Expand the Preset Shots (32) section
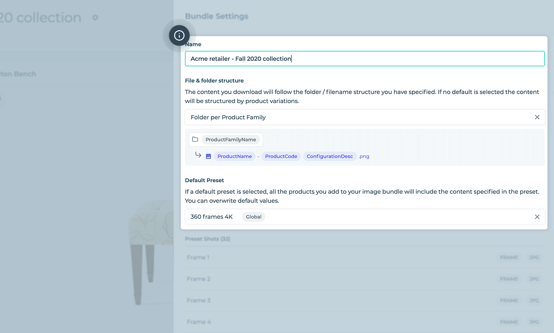 (x=207, y=239)
